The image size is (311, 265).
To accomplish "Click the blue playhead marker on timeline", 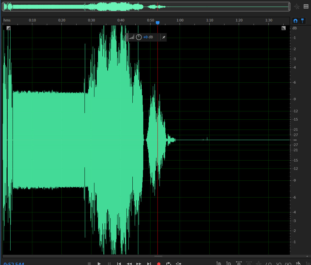I will click(x=157, y=23).
